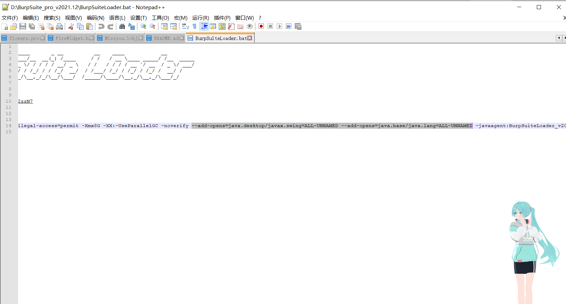Click line number 14 in the margin
This screenshot has height=304, width=566.
pos(8,126)
